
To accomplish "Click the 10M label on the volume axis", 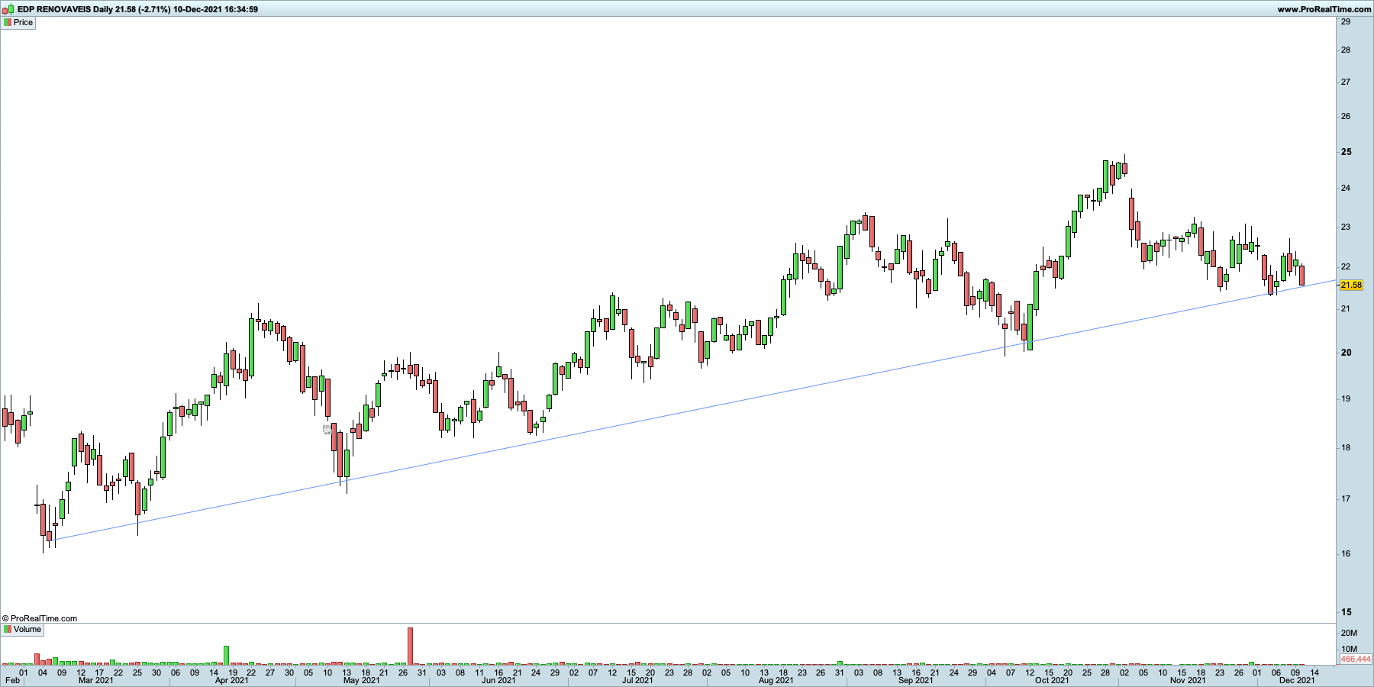I will pos(1349,649).
